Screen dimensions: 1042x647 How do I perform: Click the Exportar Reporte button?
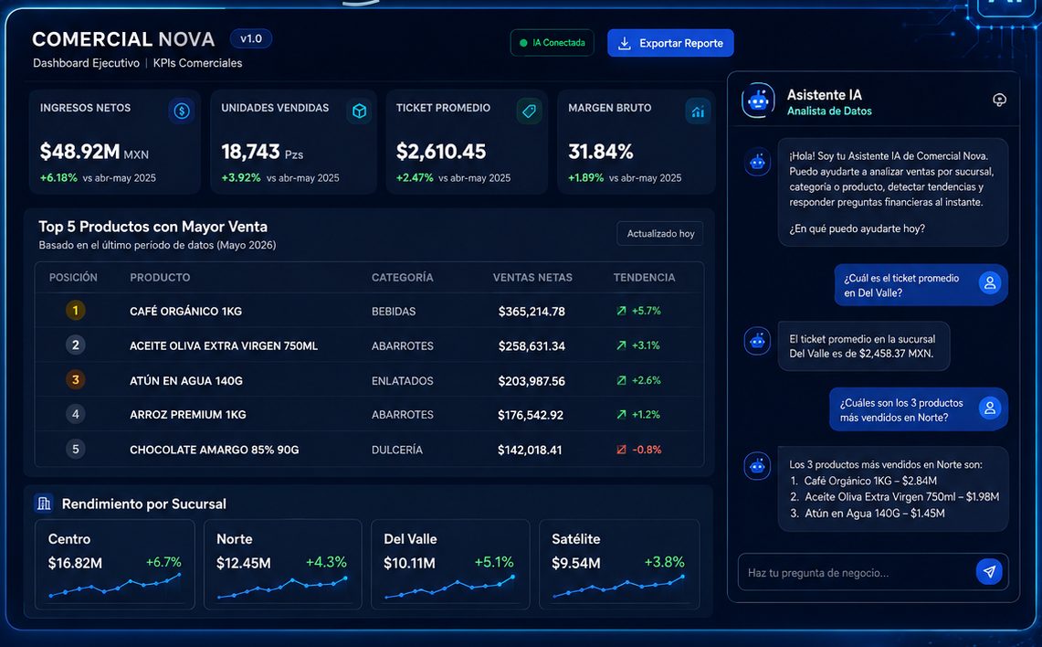(x=670, y=43)
